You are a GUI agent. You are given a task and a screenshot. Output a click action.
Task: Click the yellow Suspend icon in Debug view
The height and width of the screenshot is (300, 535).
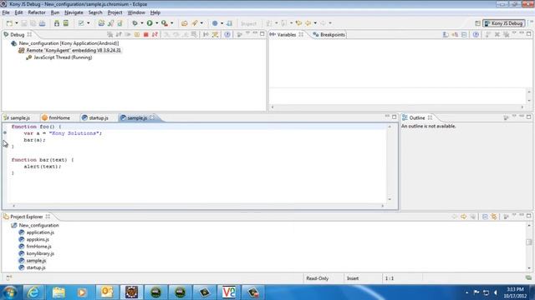(x=137, y=35)
